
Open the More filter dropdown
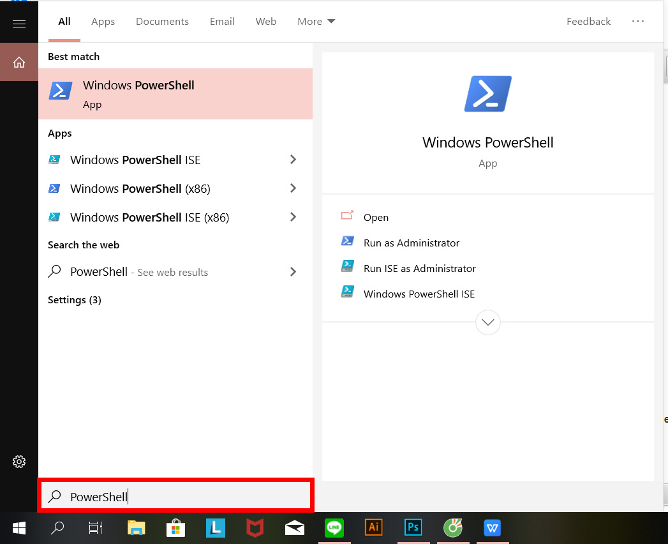click(x=316, y=21)
